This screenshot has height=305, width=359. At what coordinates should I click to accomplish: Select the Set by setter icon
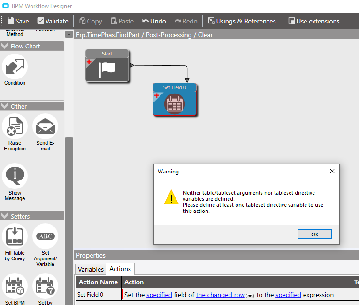[46, 286]
